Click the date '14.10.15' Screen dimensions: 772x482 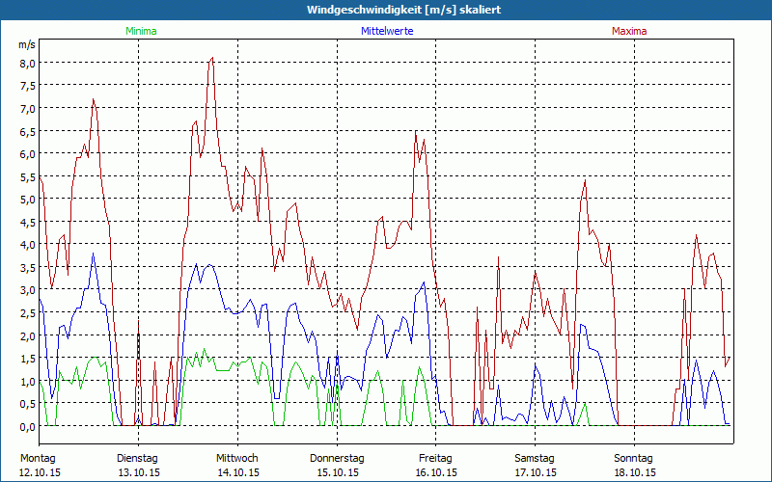pos(238,472)
